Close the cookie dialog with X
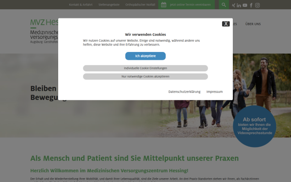 click(x=226, y=24)
